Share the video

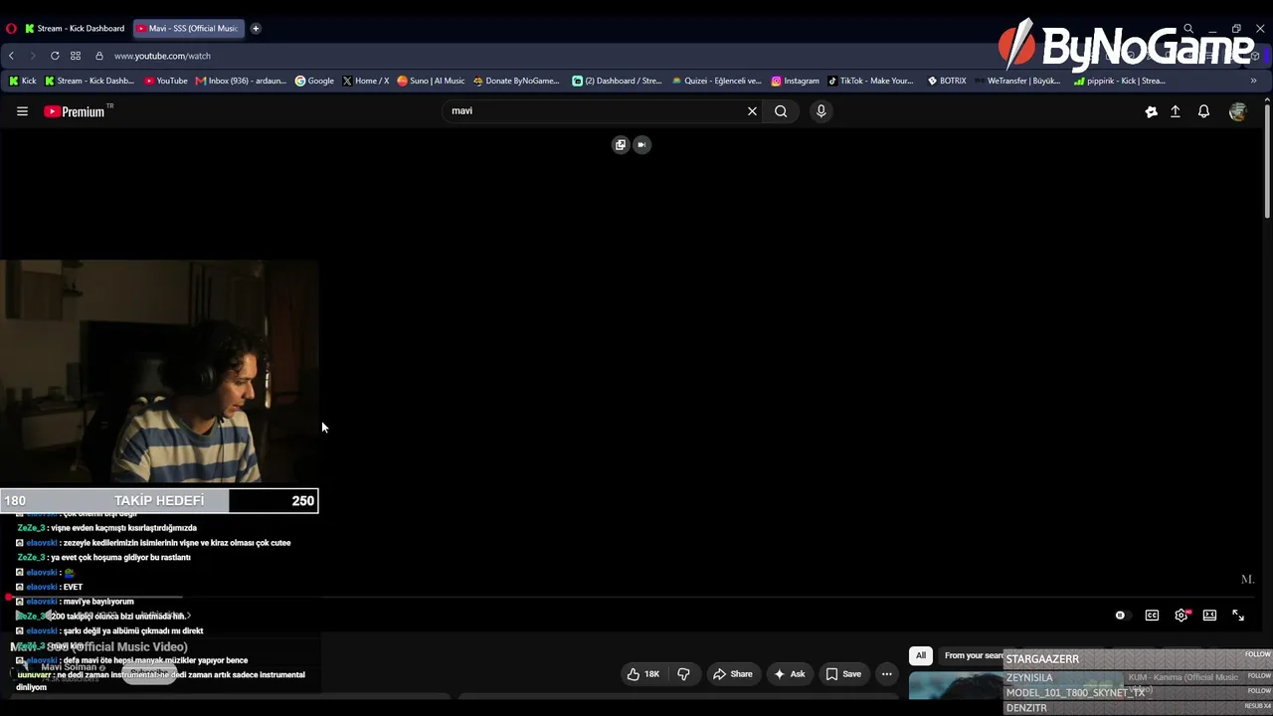(x=733, y=674)
